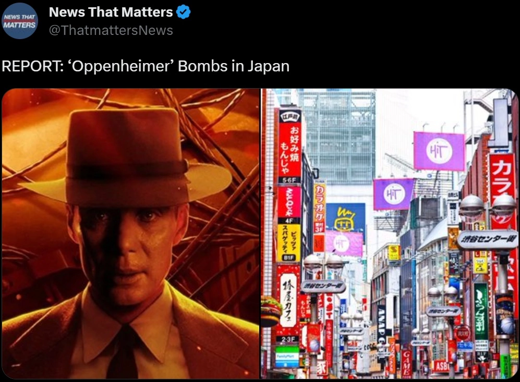Click the green vertical sign on the right
Image resolution: width=520 pixels, height=382 pixels.
(x=480, y=312)
